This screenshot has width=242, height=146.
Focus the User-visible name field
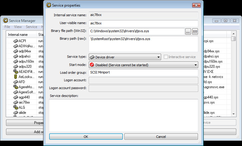pos(143,23)
